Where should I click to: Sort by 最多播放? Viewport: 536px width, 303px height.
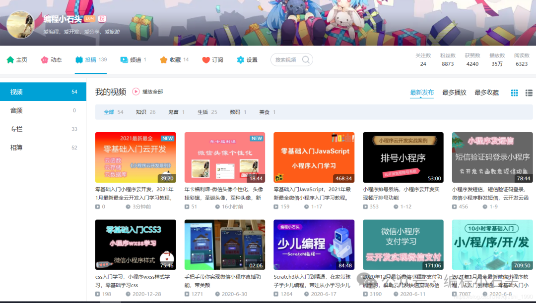[x=454, y=93]
